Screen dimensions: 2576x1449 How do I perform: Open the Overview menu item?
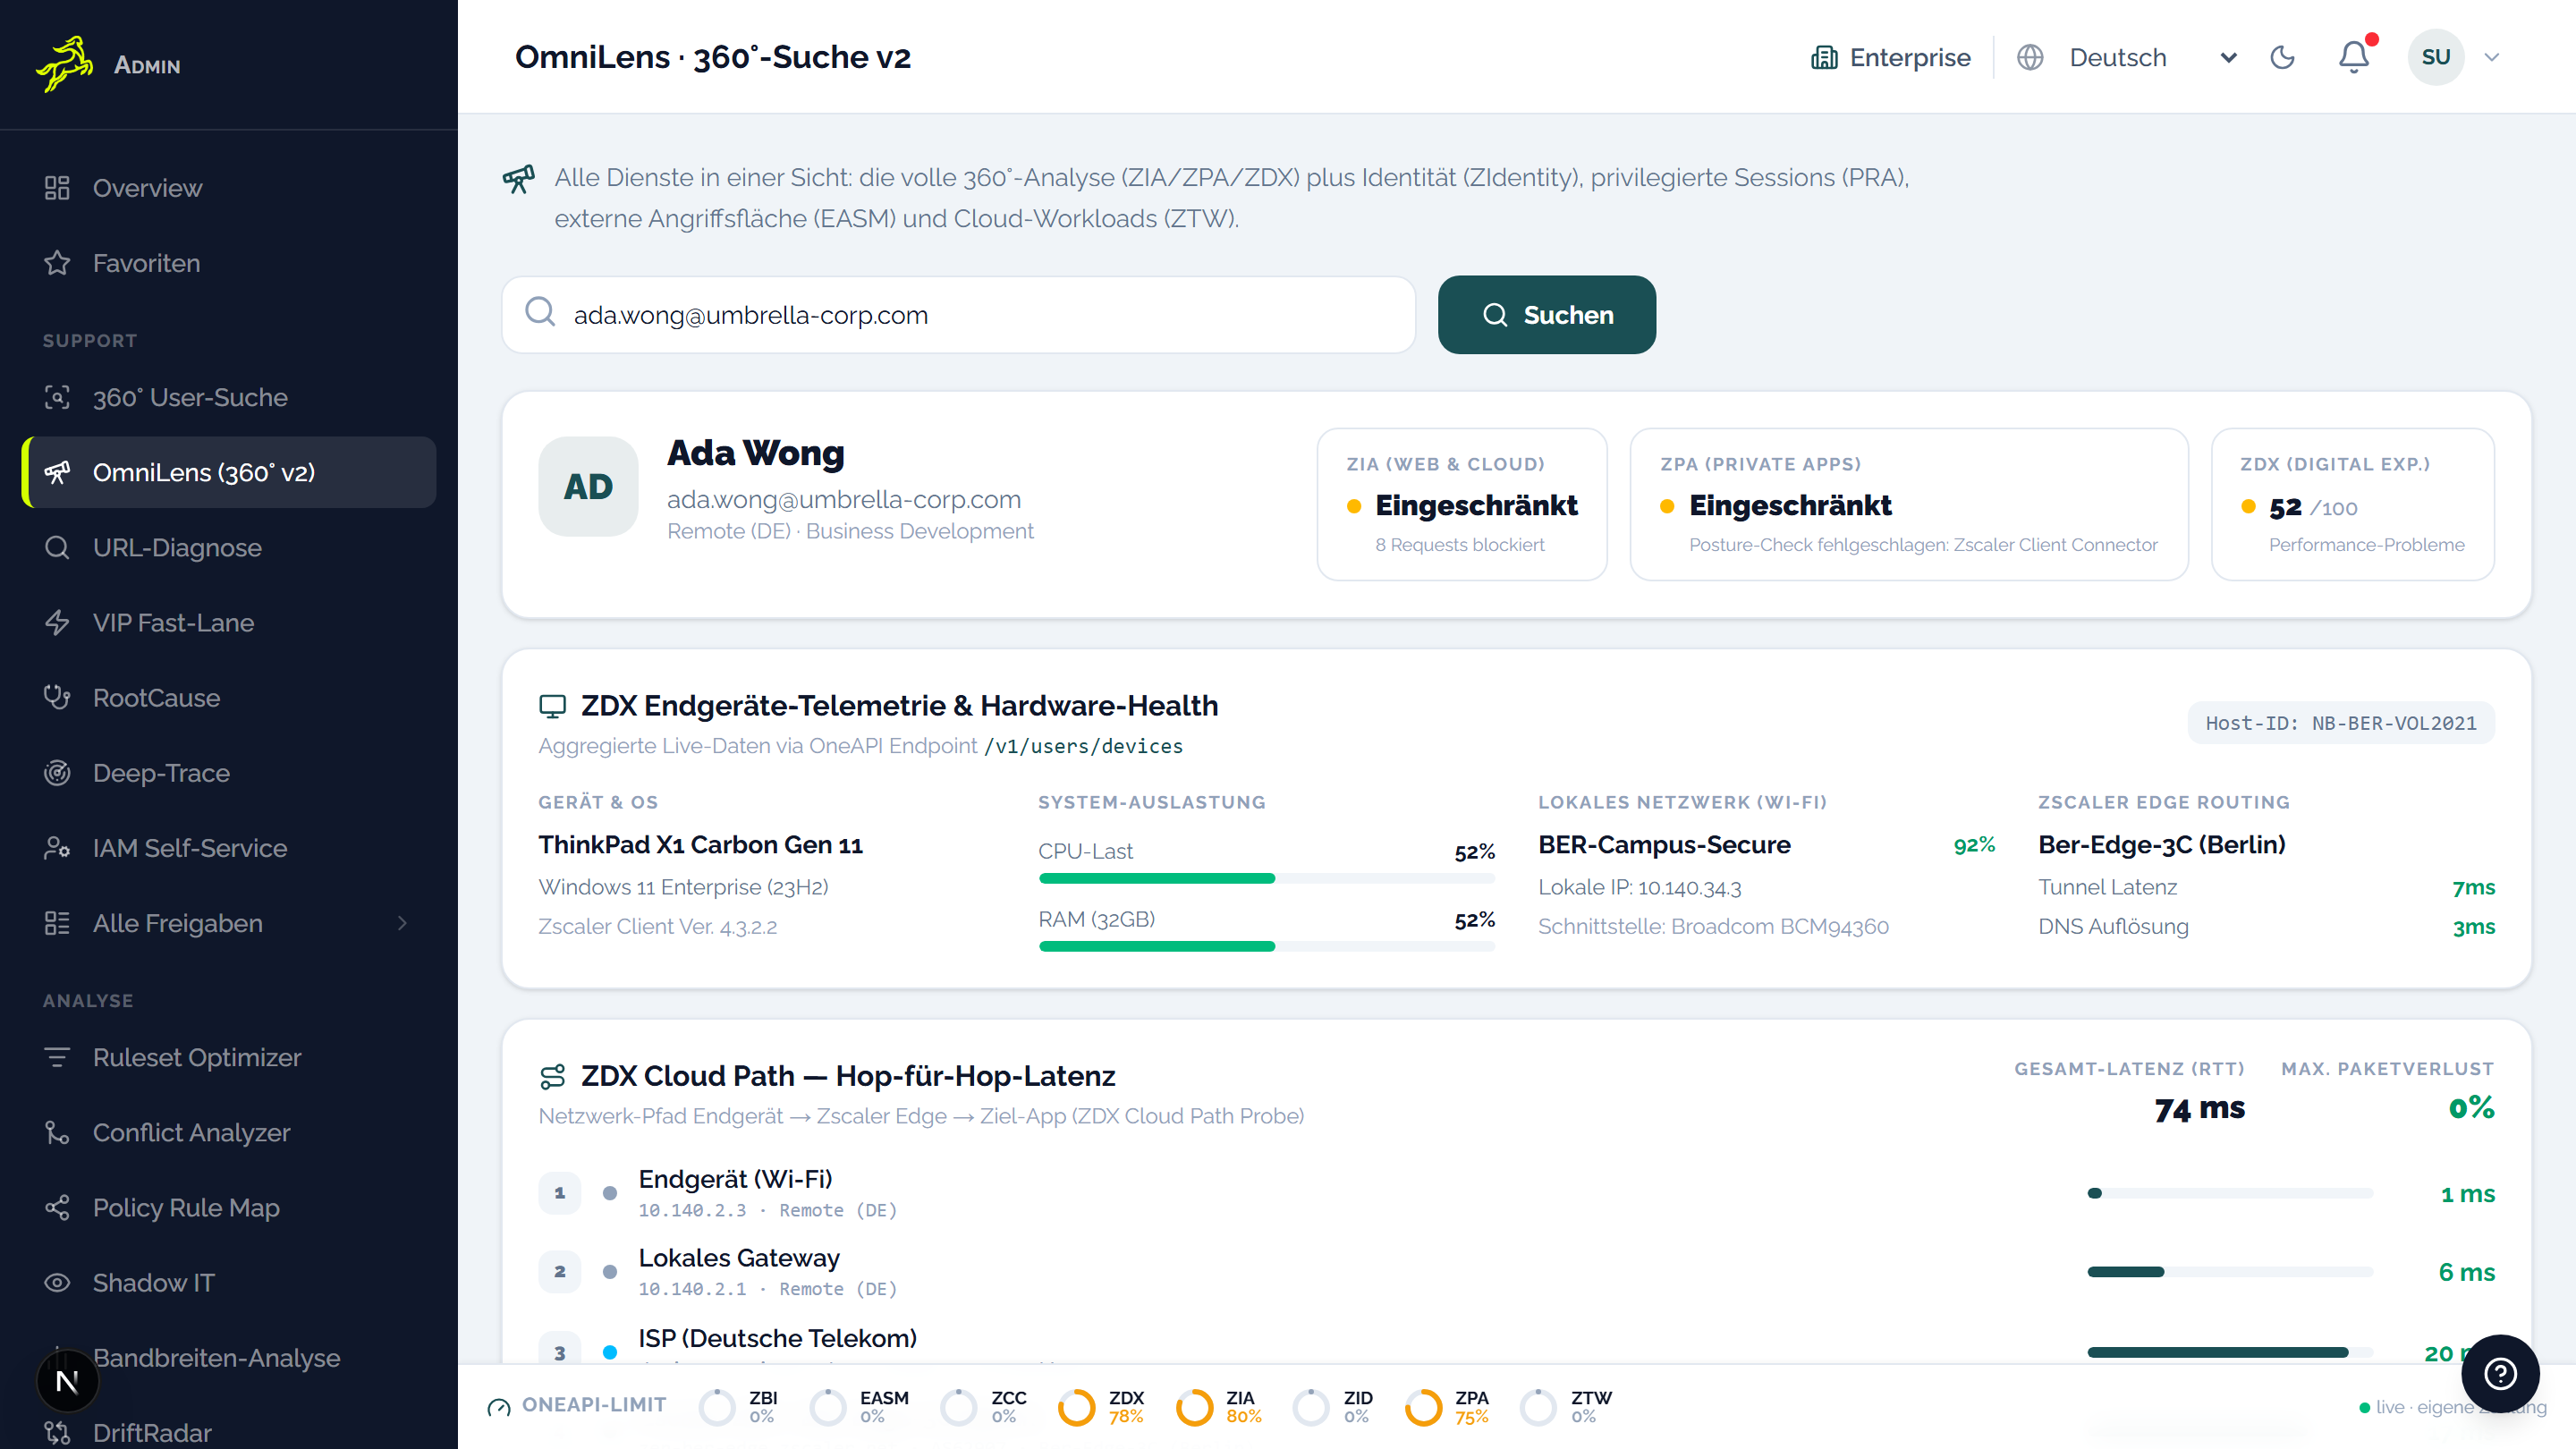click(228, 188)
